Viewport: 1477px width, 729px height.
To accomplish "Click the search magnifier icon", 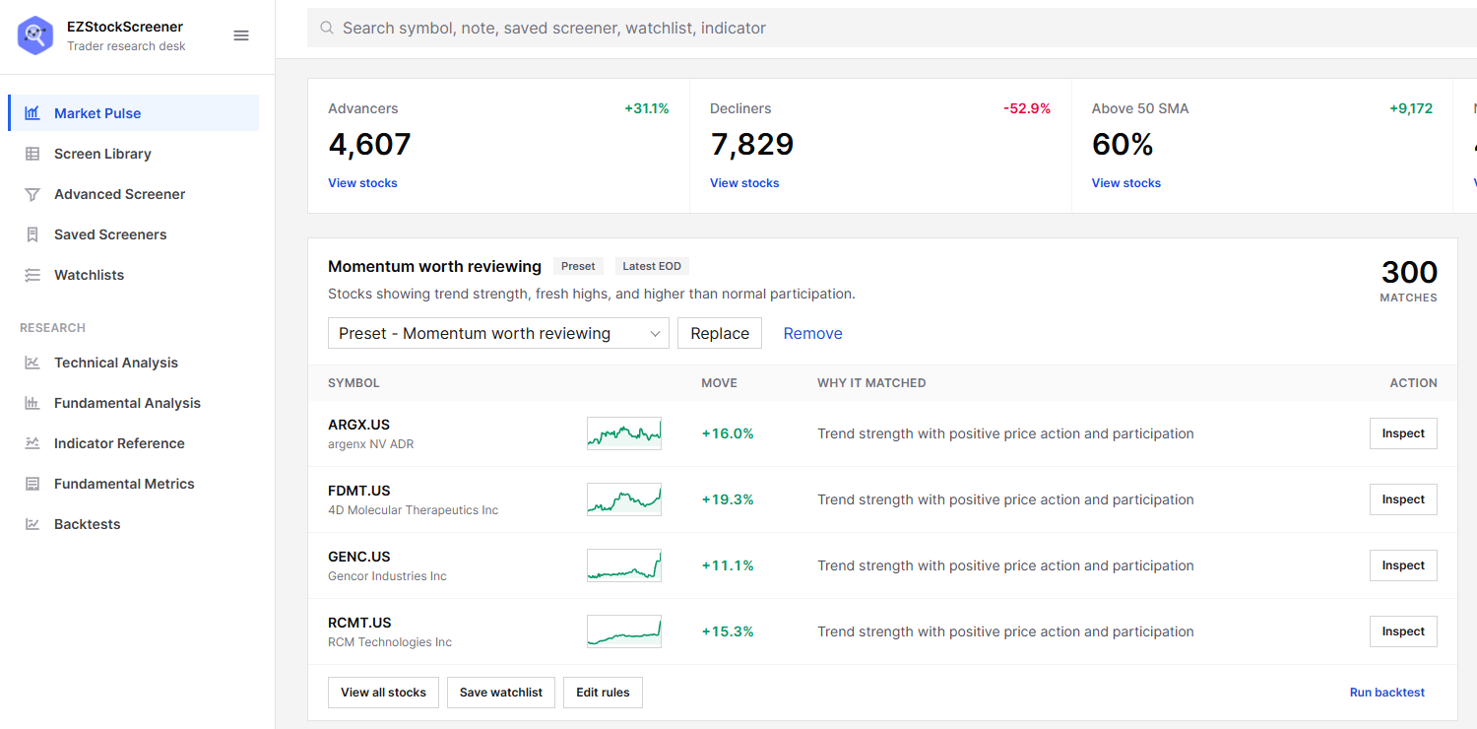I will point(326,29).
